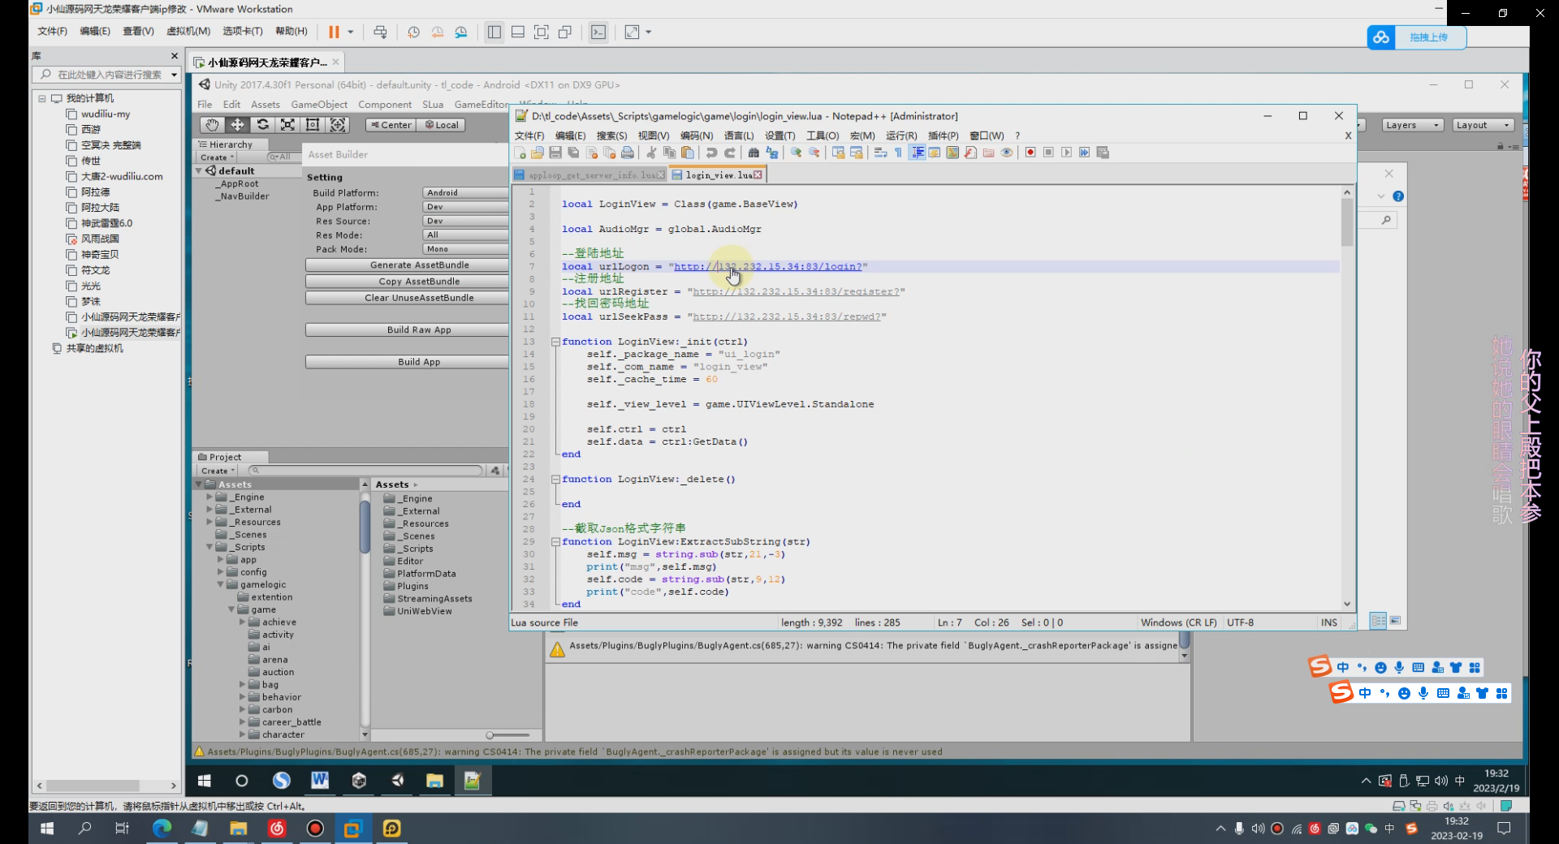Viewport: 1559px width, 844px height.
Task: Open Res Mode All dropdown
Action: 466,235
